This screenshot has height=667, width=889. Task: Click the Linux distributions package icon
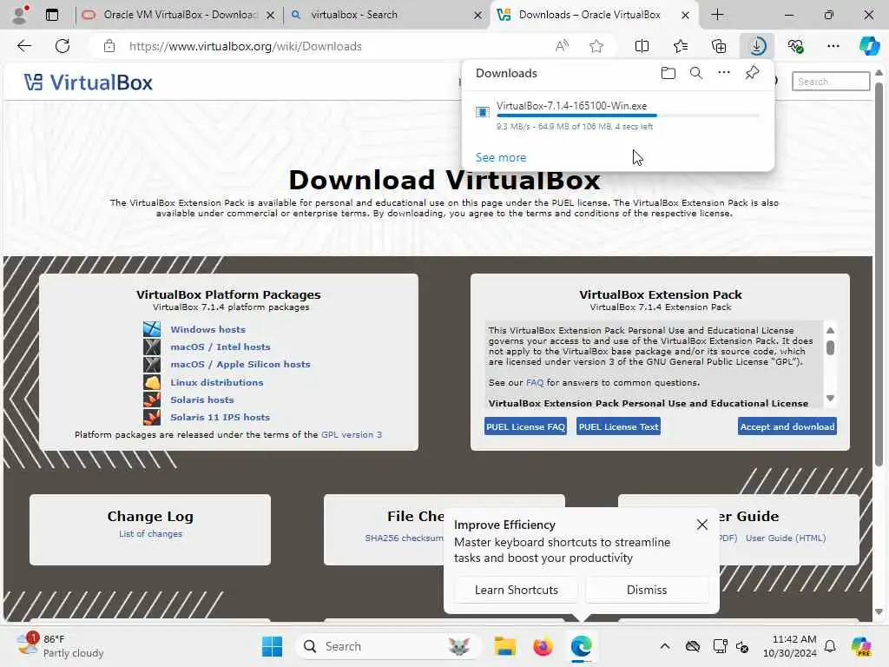coord(152,382)
